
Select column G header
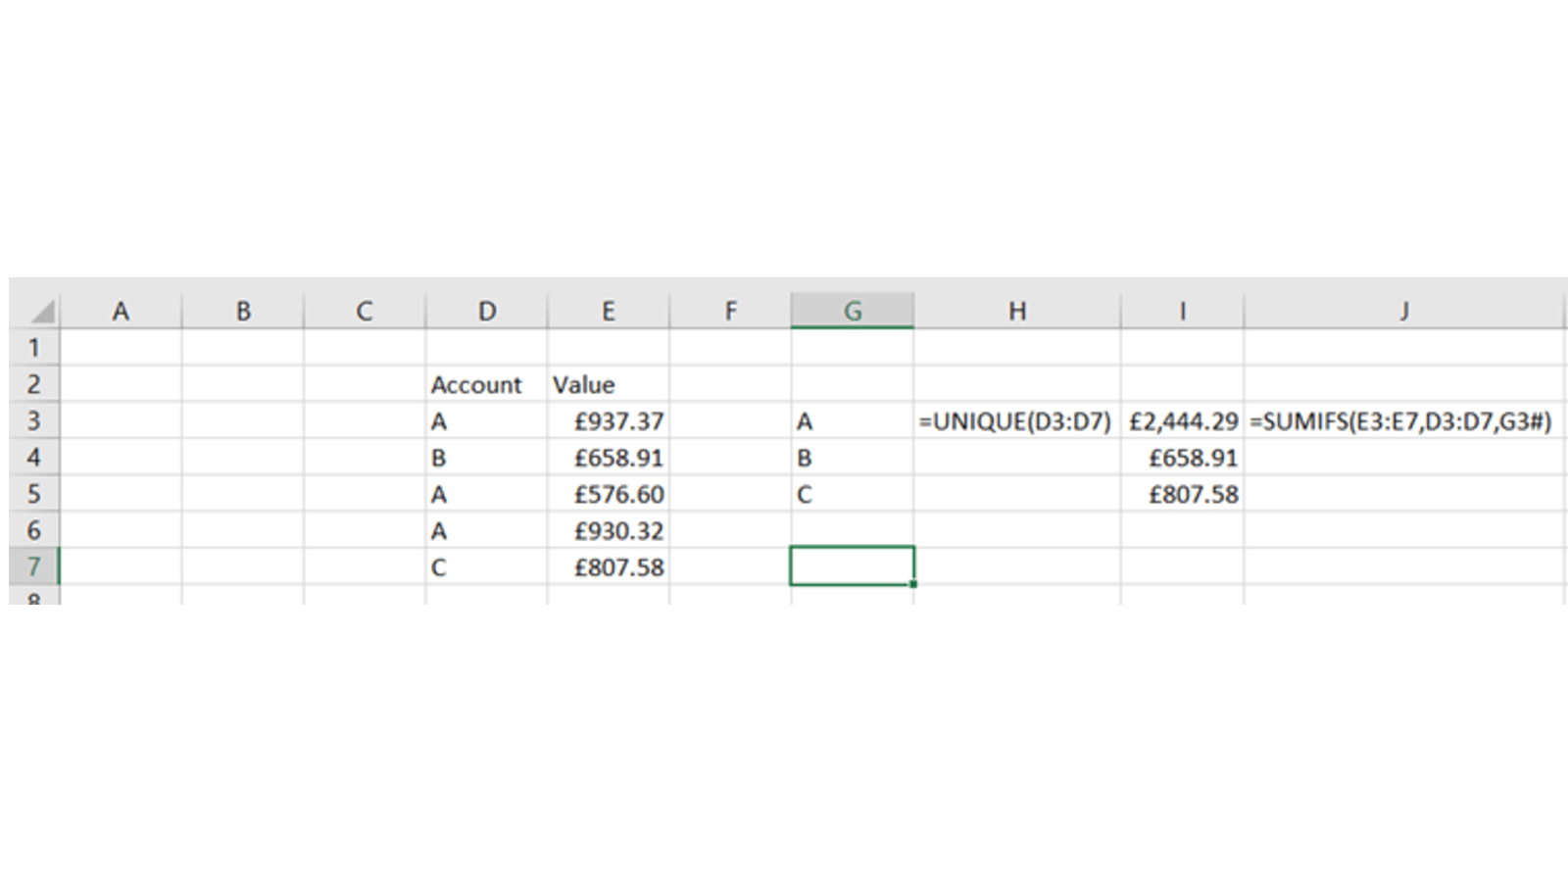point(852,312)
